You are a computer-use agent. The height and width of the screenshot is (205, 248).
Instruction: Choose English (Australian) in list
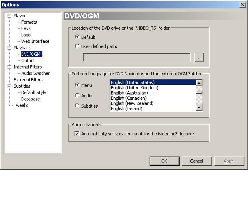click(x=153, y=93)
